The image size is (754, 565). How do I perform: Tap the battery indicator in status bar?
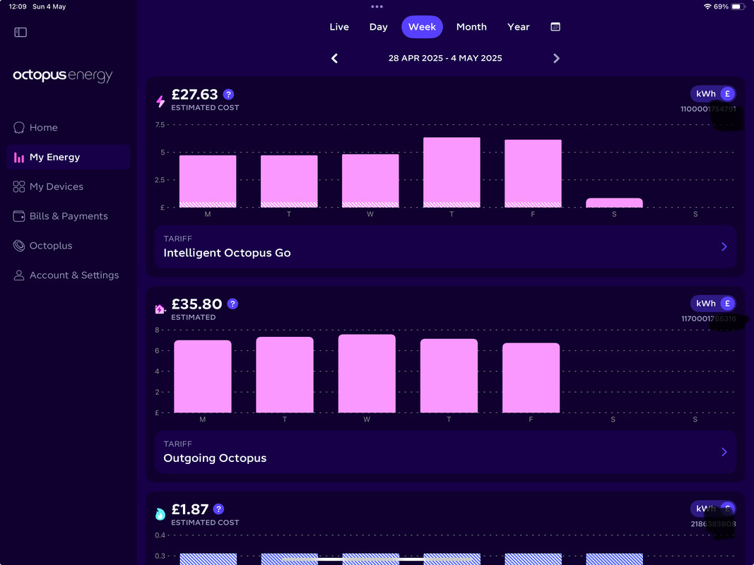pyautogui.click(x=738, y=7)
